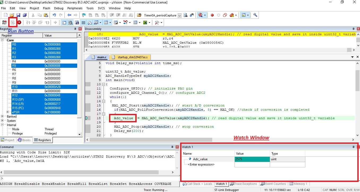Open the configuration wrench icon

[255, 15]
